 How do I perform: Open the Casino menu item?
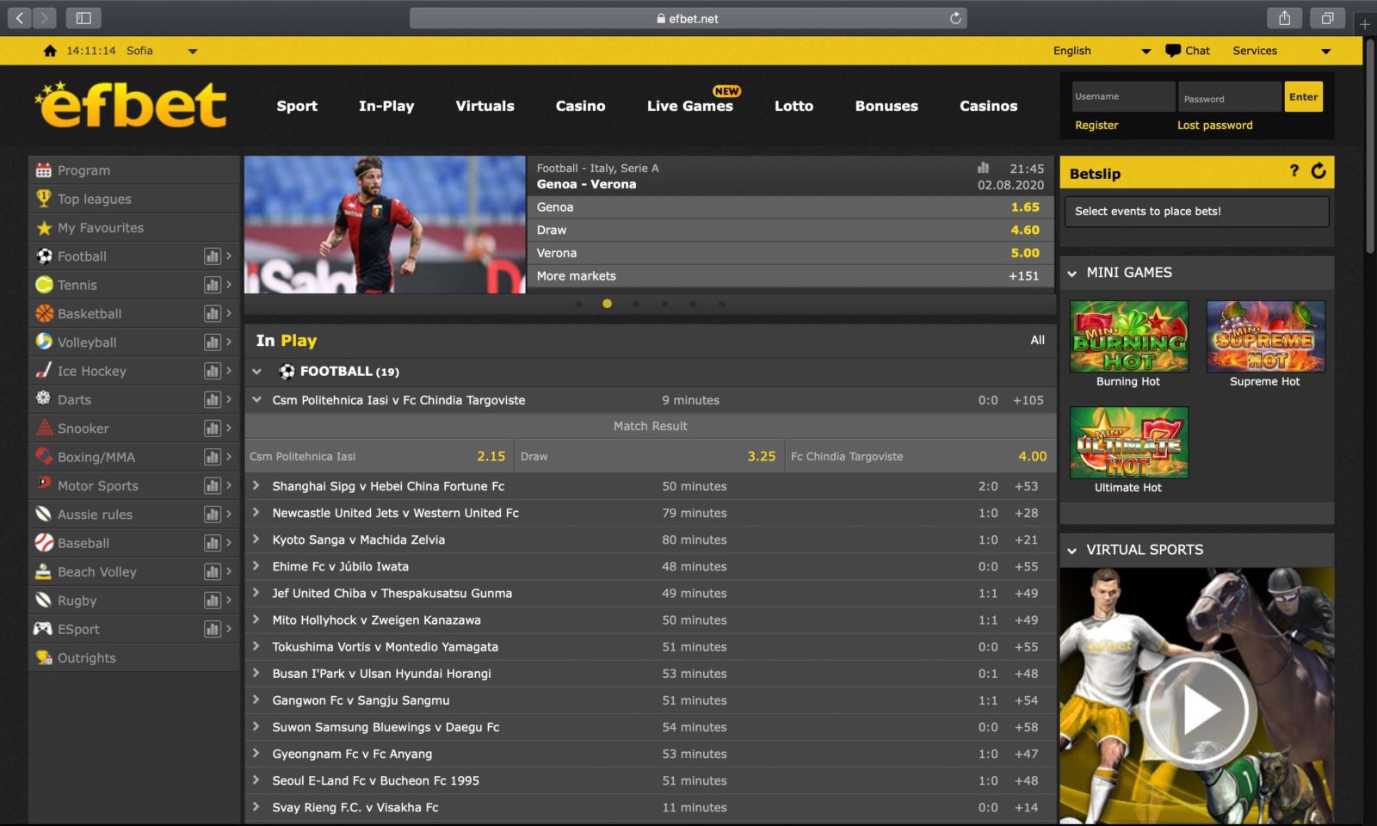(x=580, y=106)
